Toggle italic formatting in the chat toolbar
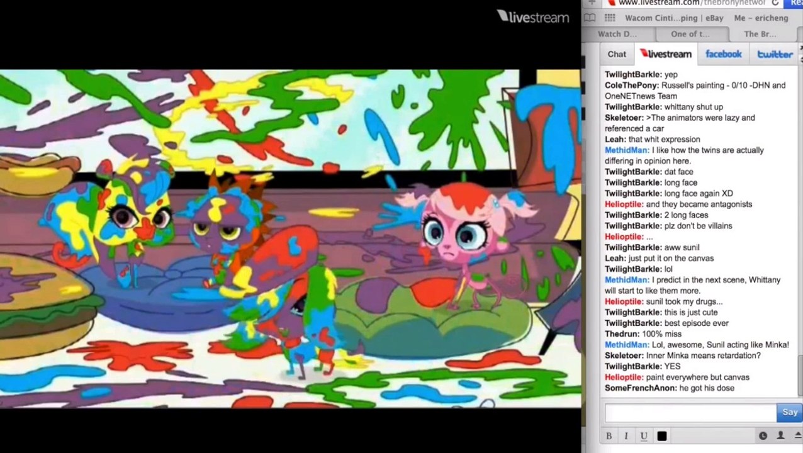Image resolution: width=803 pixels, height=453 pixels. coord(626,436)
